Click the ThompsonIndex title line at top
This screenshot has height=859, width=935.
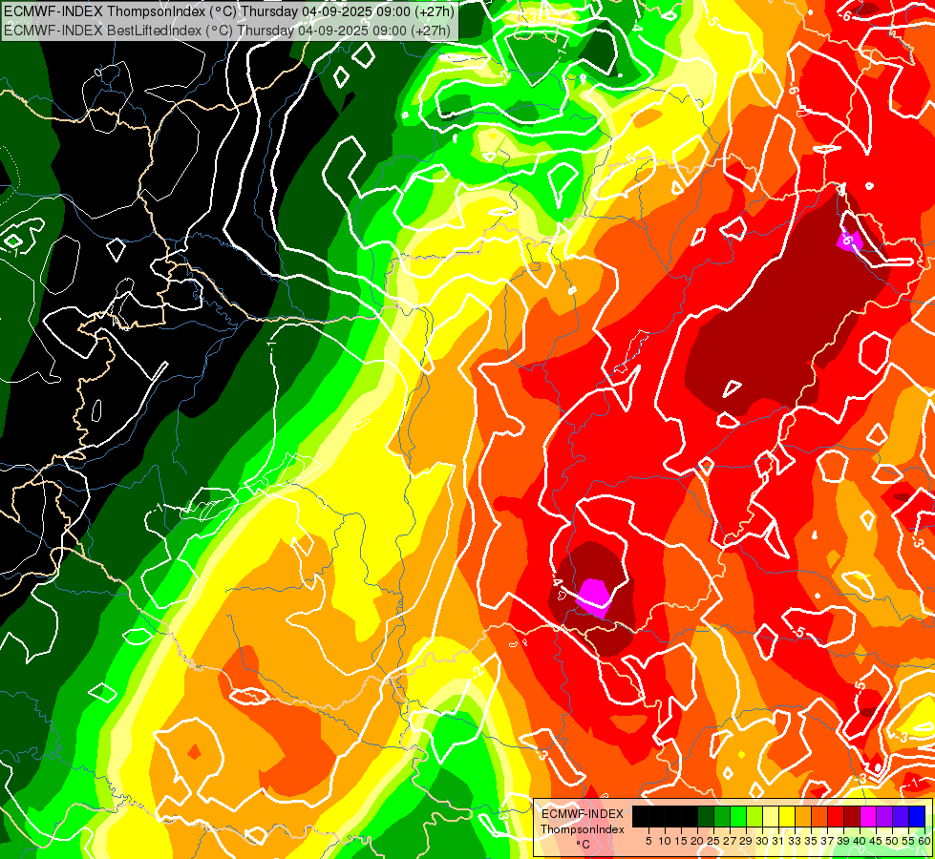(x=229, y=11)
